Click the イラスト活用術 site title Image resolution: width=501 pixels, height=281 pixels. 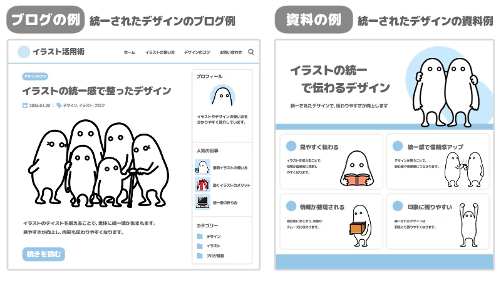(x=58, y=52)
